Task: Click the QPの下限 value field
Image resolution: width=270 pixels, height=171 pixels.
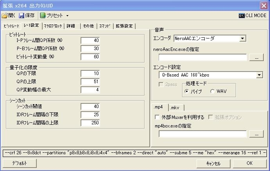Action: click(x=90, y=73)
